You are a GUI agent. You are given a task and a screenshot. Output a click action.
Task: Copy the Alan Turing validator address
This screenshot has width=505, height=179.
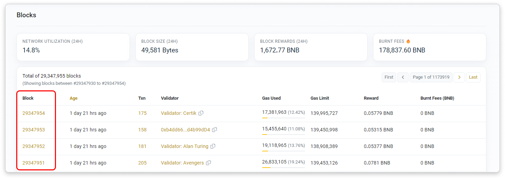tap(213, 146)
